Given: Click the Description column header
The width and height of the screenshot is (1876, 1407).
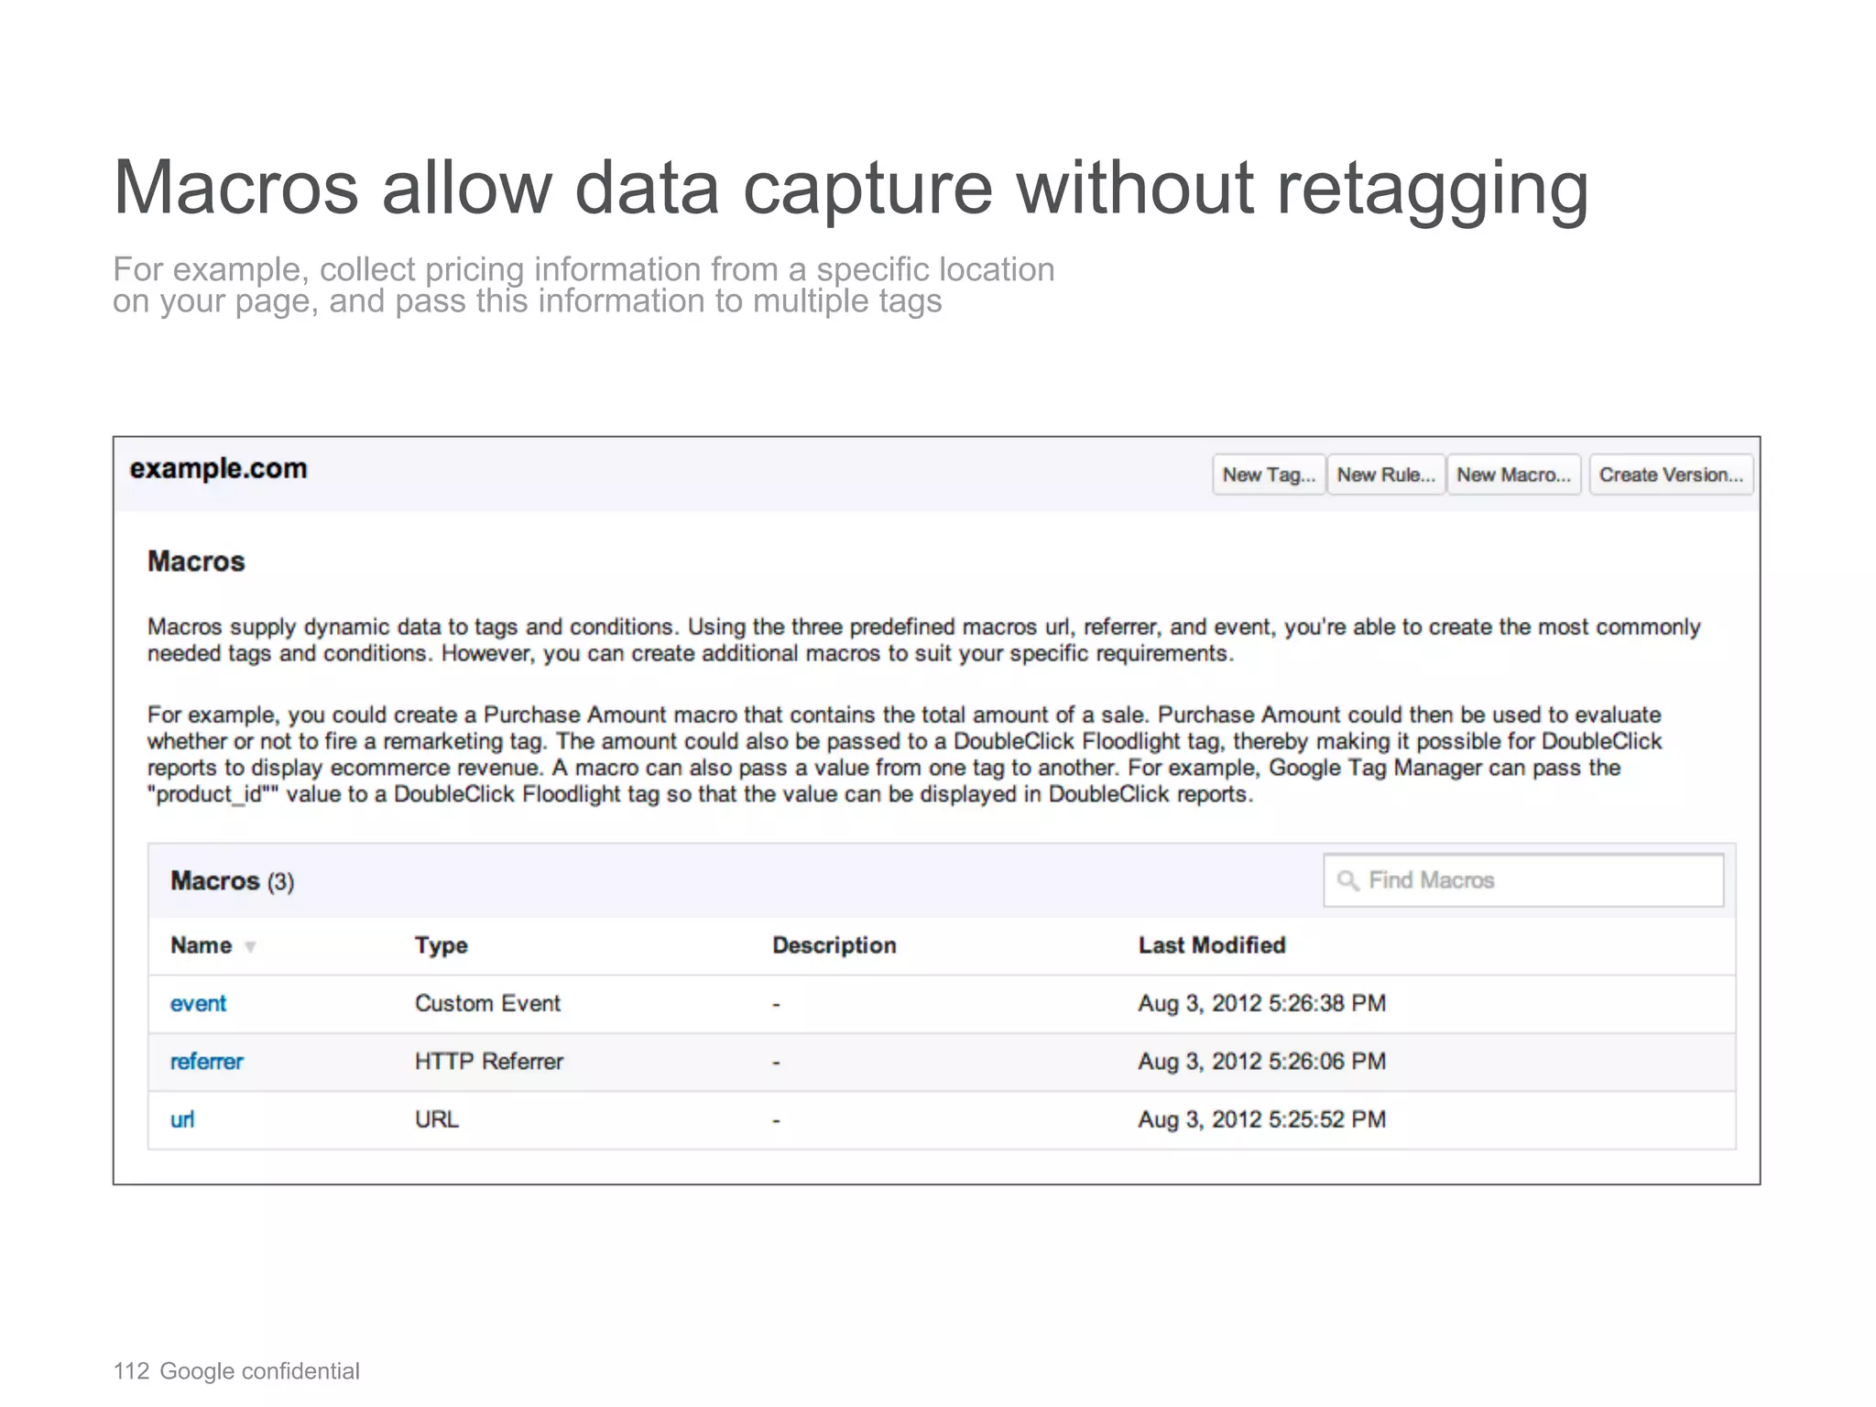Looking at the screenshot, I should pos(834,945).
